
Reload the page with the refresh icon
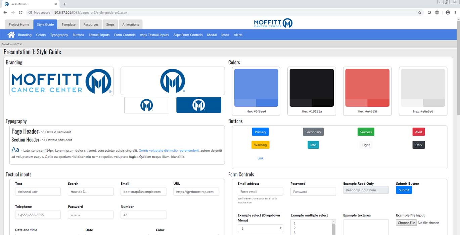[x=20, y=12]
